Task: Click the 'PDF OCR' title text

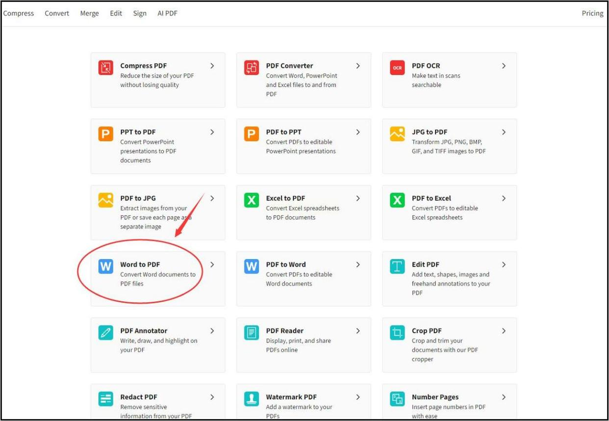Action: [x=426, y=66]
